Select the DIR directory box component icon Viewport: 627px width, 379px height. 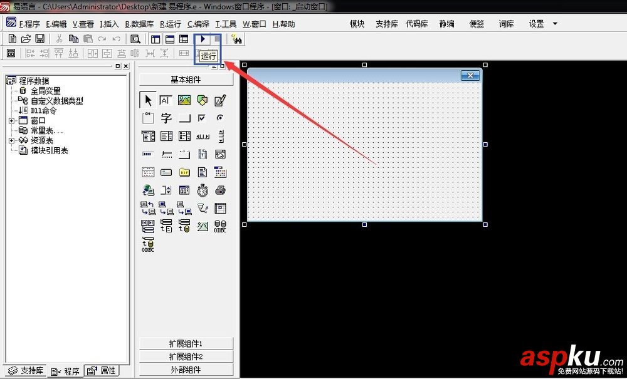184,172
